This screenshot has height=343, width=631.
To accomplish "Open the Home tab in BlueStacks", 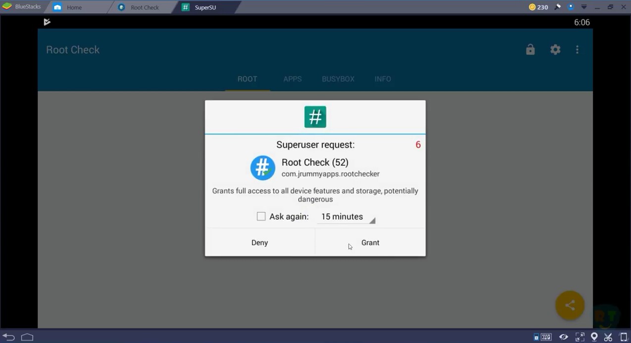I will (74, 7).
